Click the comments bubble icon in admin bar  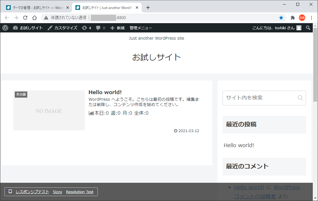98,28
